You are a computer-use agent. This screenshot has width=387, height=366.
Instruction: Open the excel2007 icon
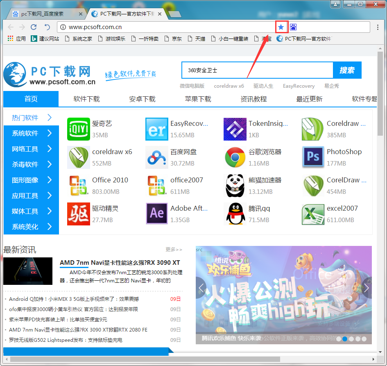click(x=313, y=214)
